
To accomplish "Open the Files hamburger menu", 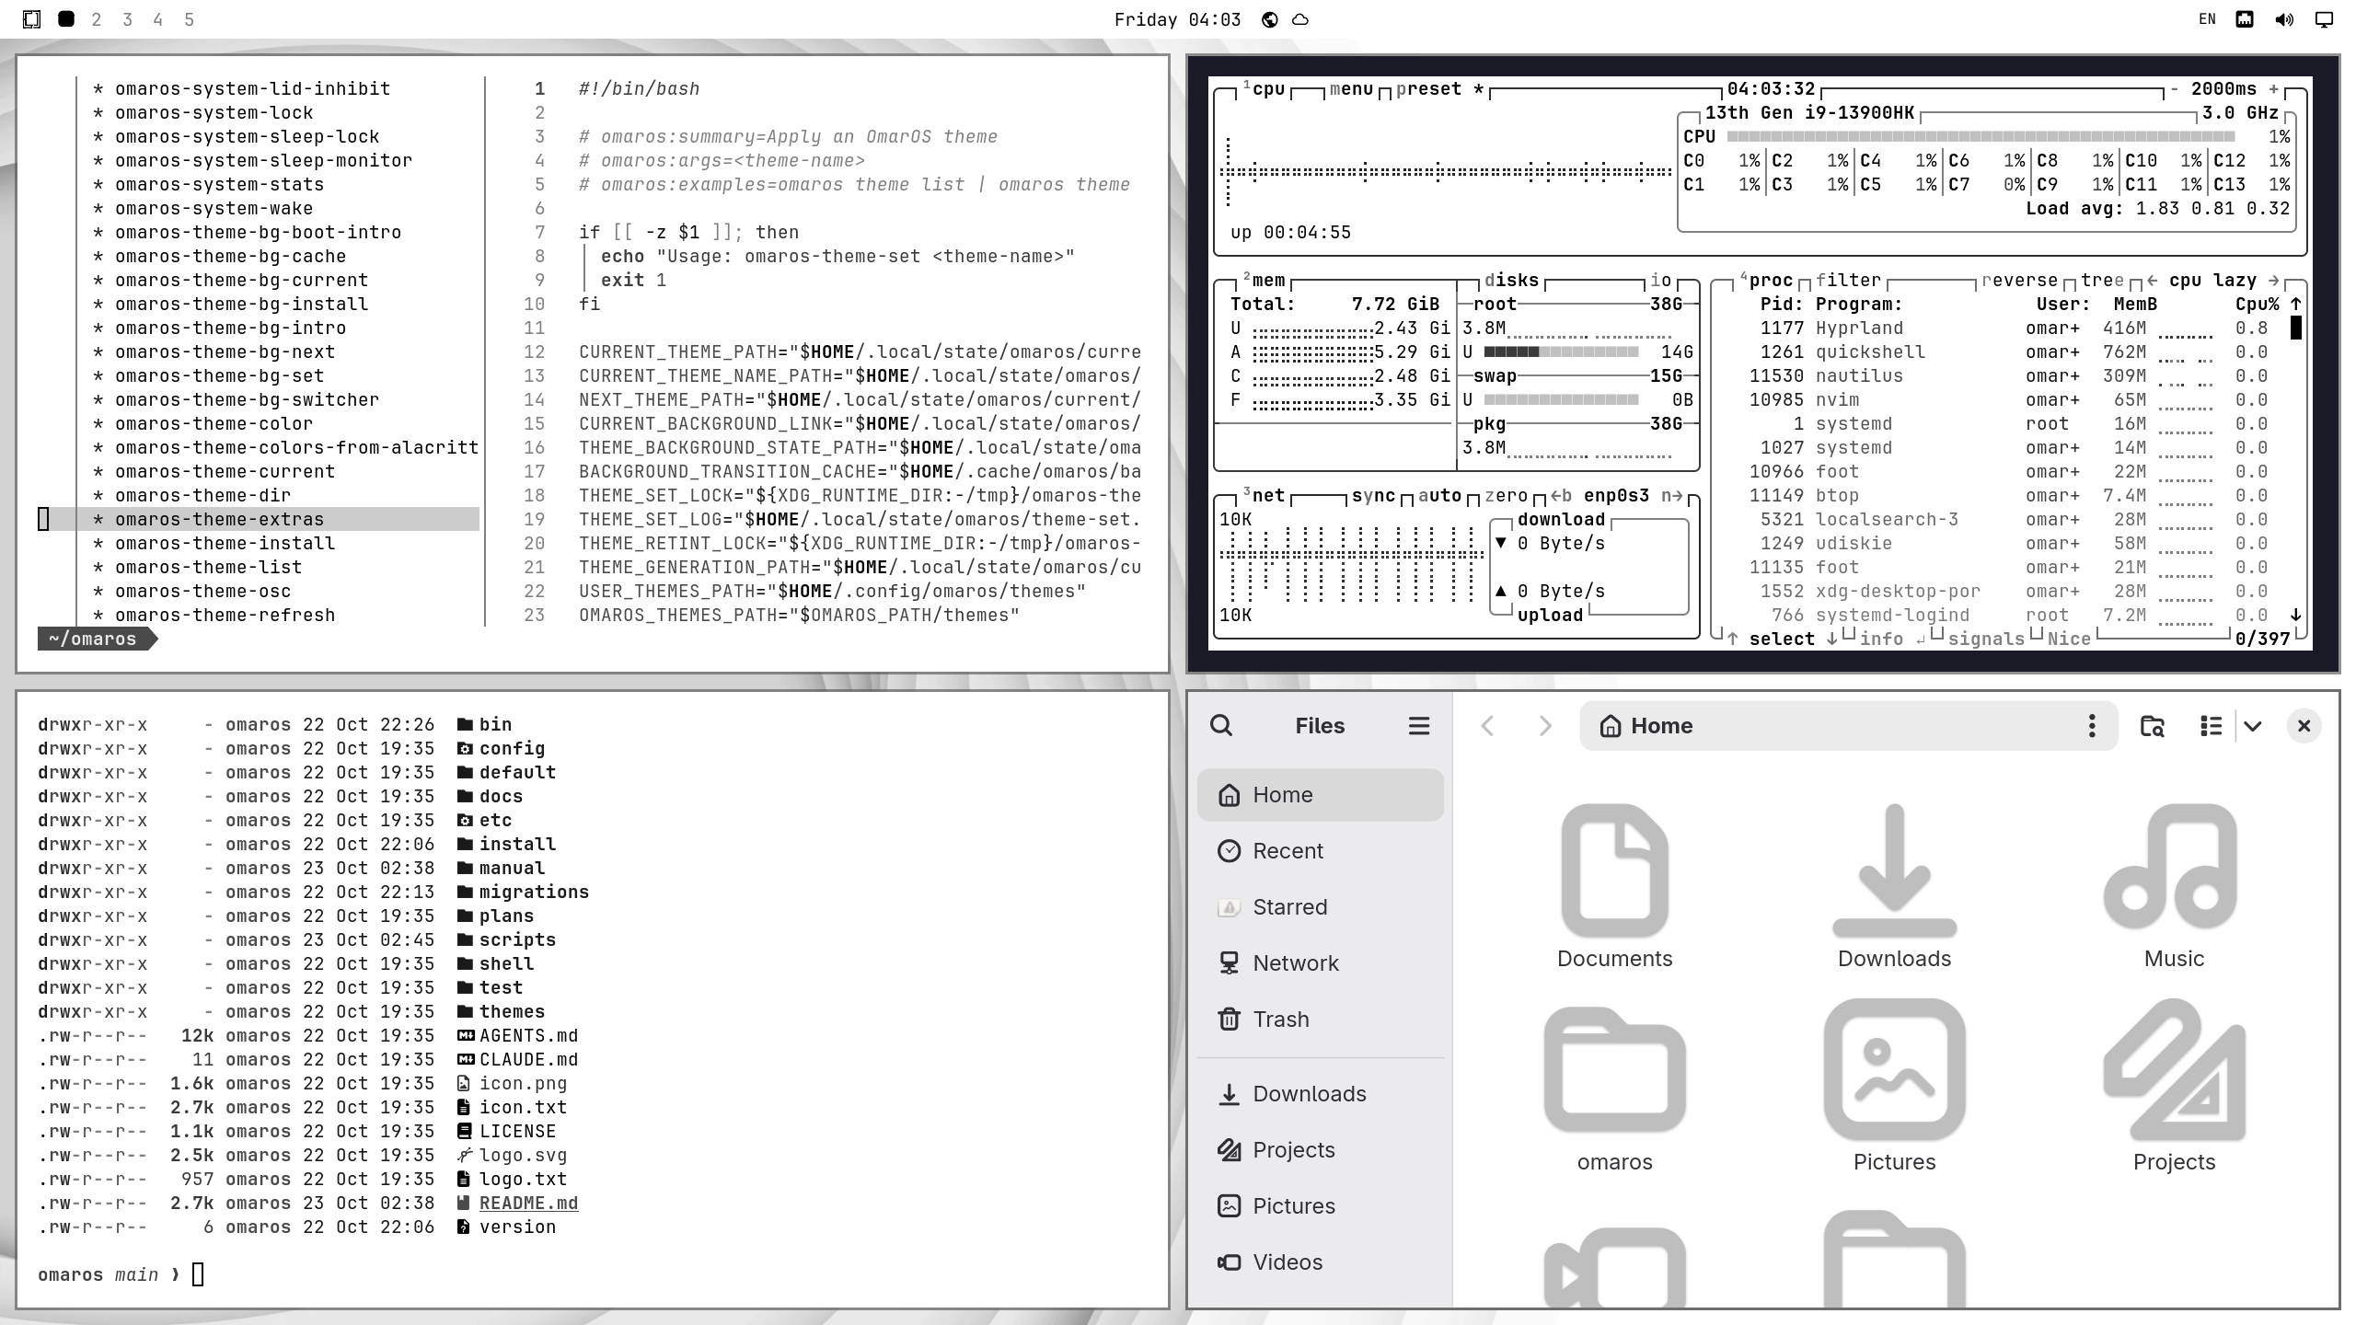I will (1418, 725).
